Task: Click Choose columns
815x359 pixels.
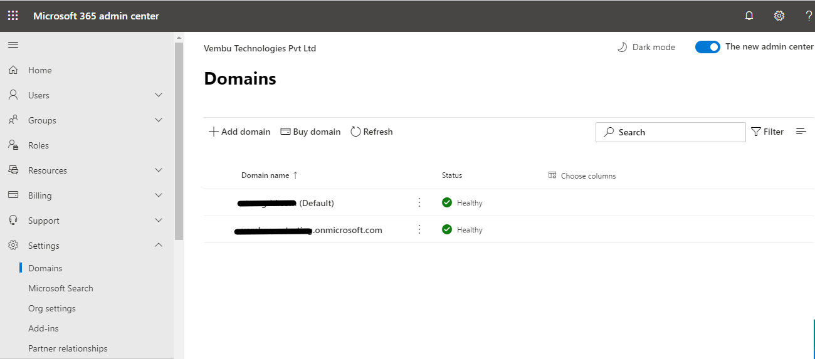Action: [582, 175]
